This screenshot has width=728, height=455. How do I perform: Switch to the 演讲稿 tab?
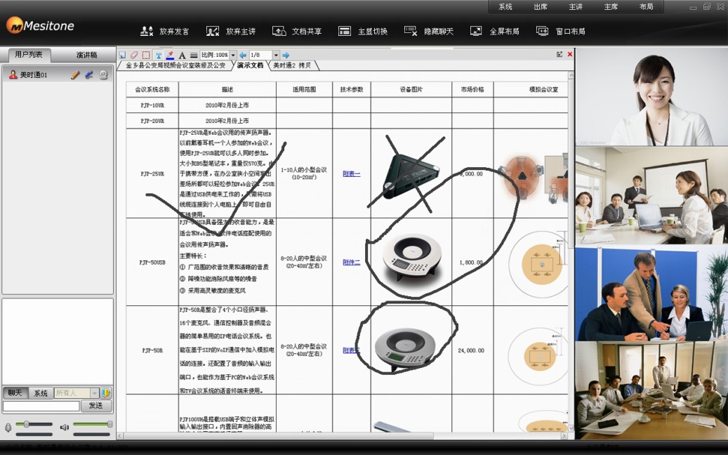tap(86, 55)
